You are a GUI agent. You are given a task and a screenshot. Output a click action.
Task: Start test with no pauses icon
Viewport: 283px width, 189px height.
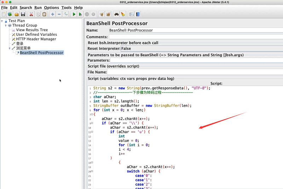pos(80,14)
